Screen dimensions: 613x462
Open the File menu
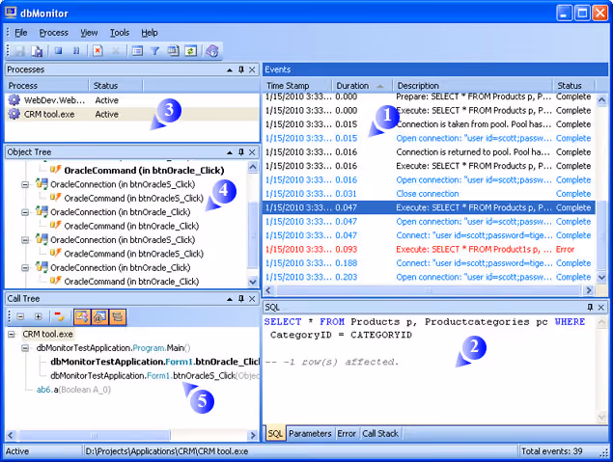click(20, 33)
